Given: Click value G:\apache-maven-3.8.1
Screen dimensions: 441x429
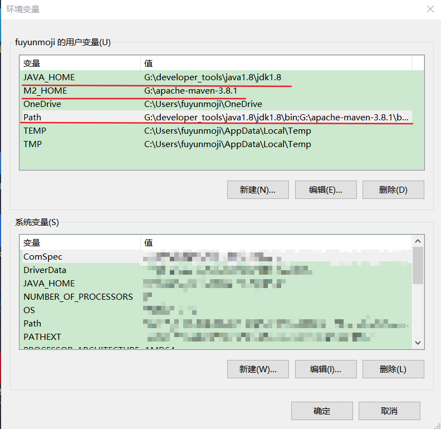Looking at the screenshot, I should tap(190, 91).
